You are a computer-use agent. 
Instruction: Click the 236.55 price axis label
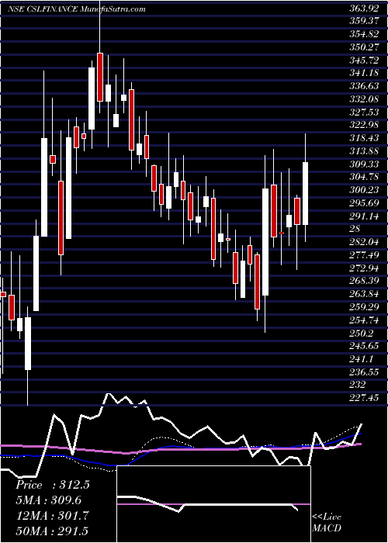tap(363, 372)
